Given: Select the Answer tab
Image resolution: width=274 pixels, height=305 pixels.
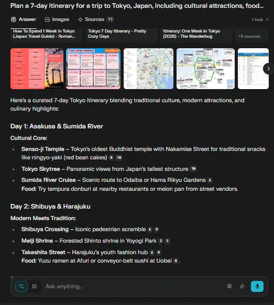Looking at the screenshot, I should click(x=24, y=19).
